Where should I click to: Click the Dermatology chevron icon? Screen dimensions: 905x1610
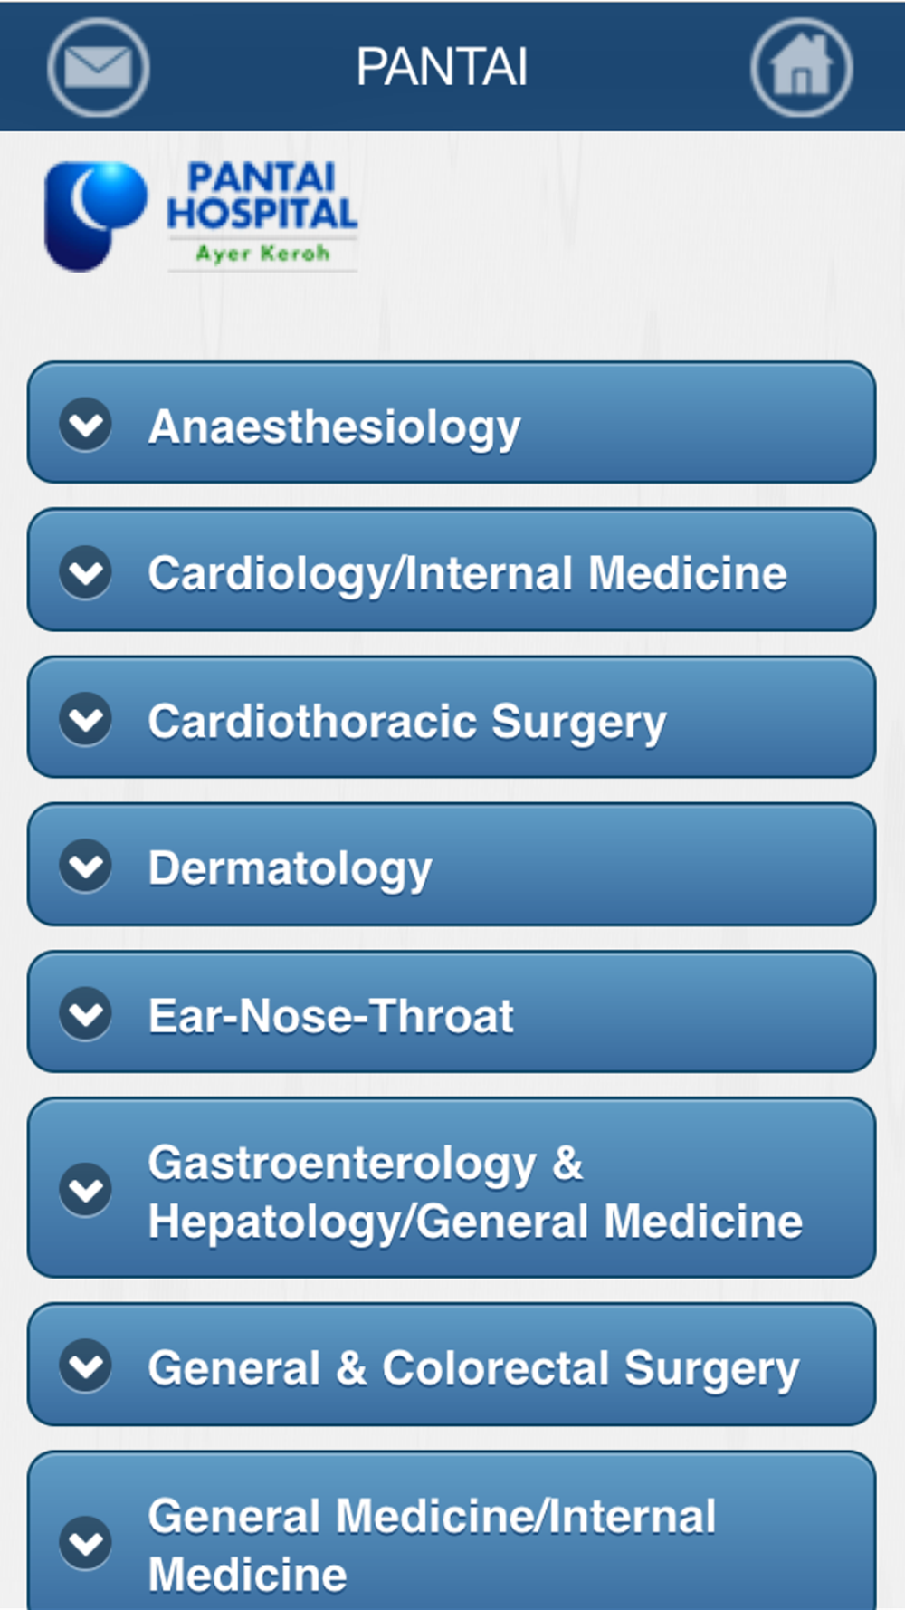pyautogui.click(x=86, y=866)
